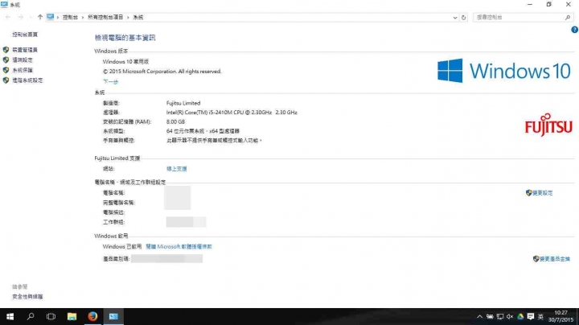Refresh the page using the address bar button

(x=463, y=18)
